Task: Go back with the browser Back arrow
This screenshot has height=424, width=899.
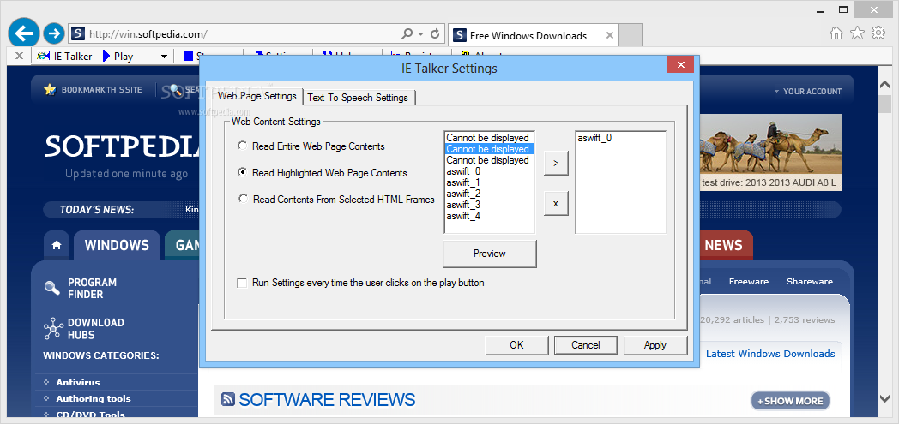Action: (23, 33)
